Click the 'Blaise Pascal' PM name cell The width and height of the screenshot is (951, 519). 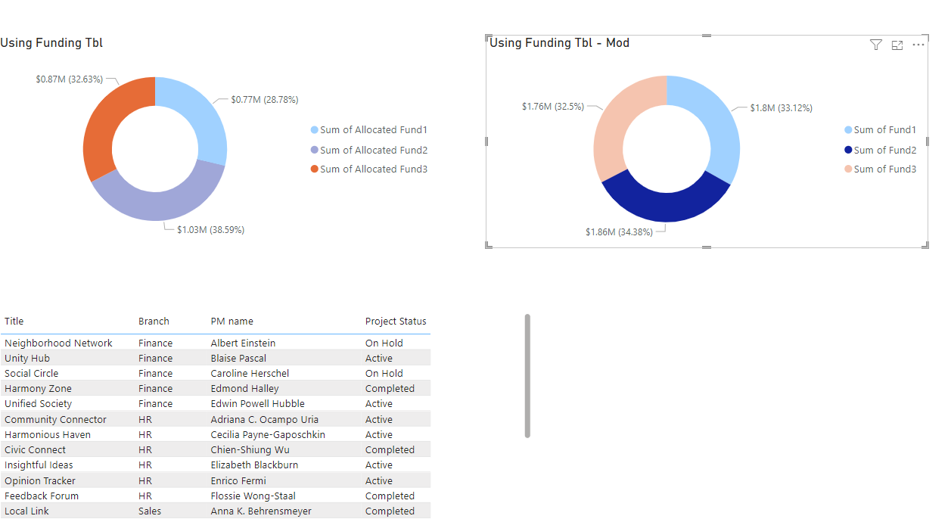(239, 359)
